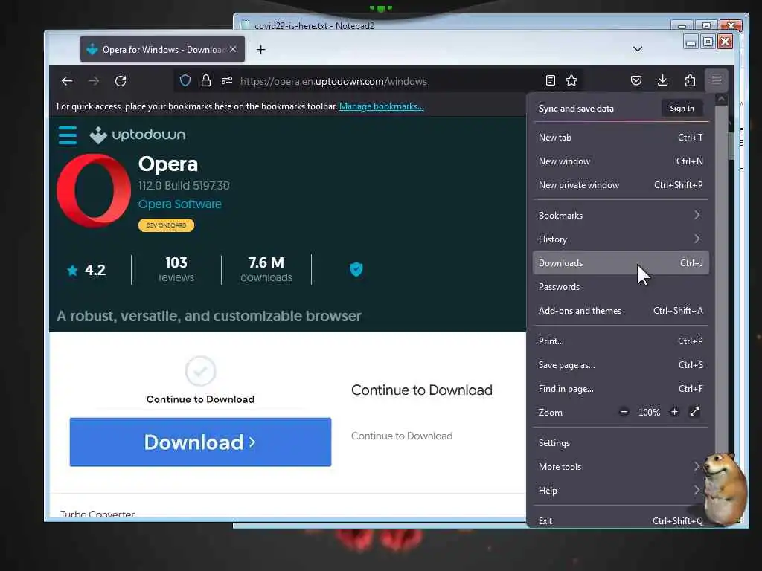
Task: Expand the Bookmarks submenu
Action: (x=621, y=215)
